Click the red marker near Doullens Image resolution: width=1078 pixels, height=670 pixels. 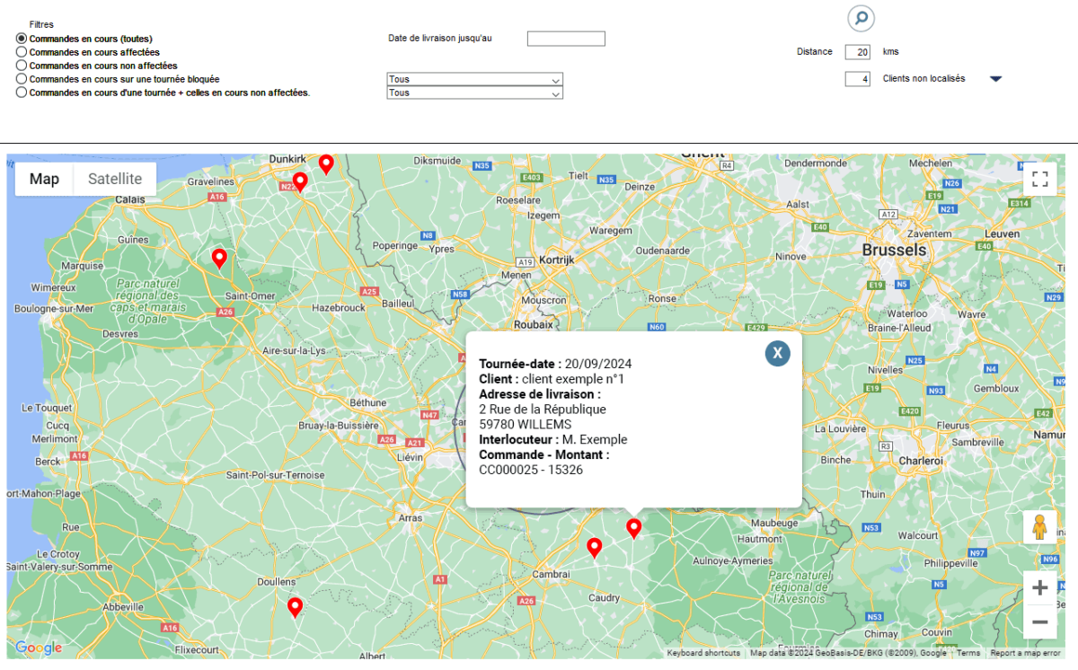click(x=295, y=608)
